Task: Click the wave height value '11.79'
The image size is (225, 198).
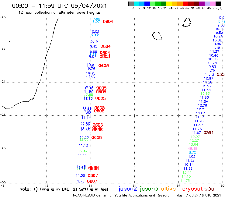Action: pyautogui.click(x=210, y=71)
